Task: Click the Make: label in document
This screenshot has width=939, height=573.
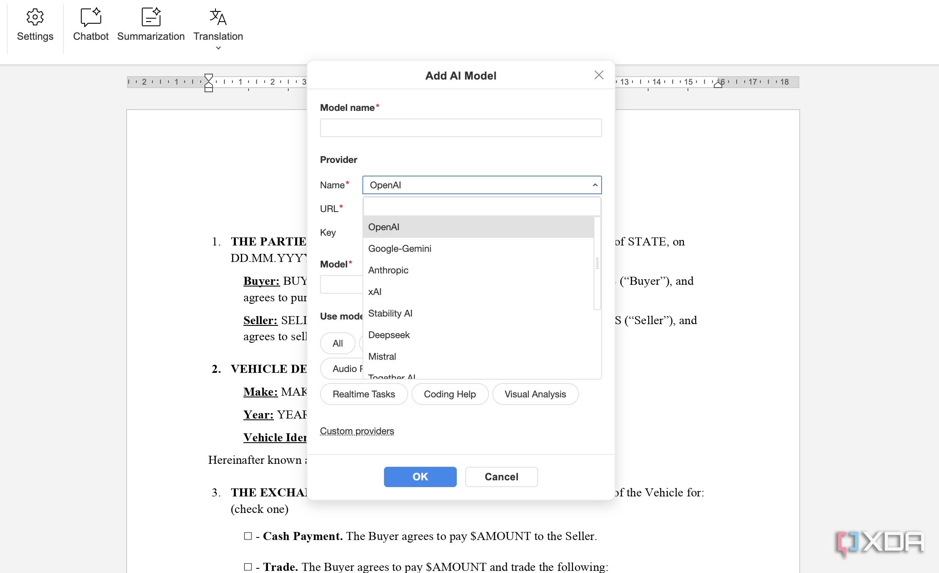Action: pyautogui.click(x=260, y=392)
